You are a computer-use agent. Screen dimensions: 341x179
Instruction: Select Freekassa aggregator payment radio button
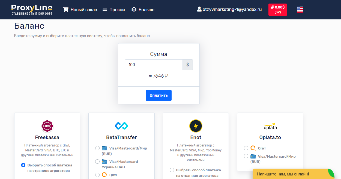pyautogui.click(x=23, y=165)
